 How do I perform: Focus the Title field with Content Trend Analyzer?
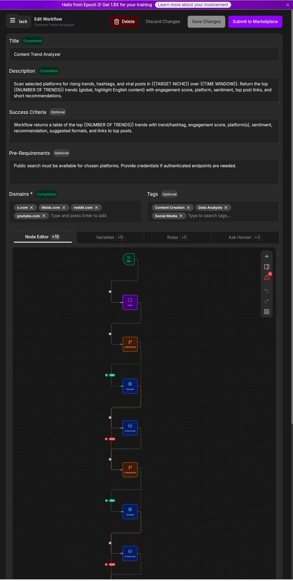click(x=144, y=54)
